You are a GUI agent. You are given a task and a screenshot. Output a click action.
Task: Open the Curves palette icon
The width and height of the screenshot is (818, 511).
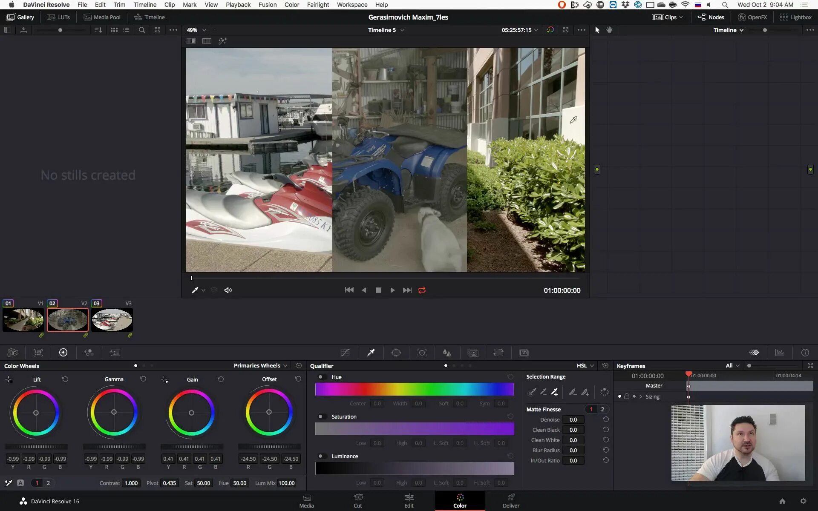tap(345, 353)
